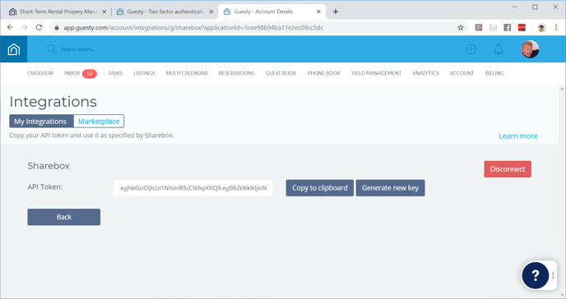Click the Facebook extension icon

pos(507,27)
